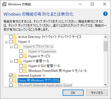111x99 pixels.
Task: Click the scrollbar down arrow
Action: tap(105, 85)
